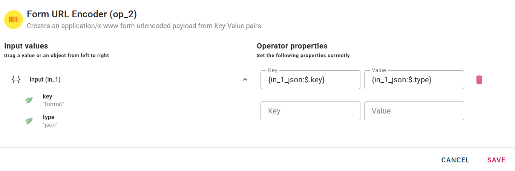Click the leaf icon beside the key value
Viewport: 515px width, 171px height.
point(29,100)
